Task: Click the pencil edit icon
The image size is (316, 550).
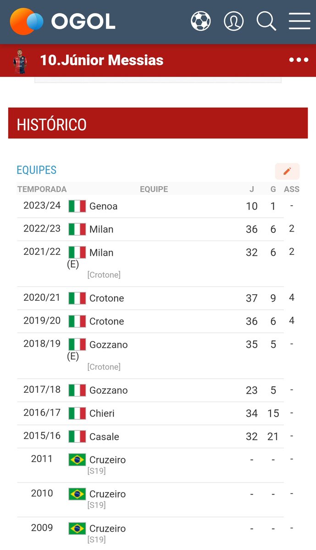Action: click(287, 171)
